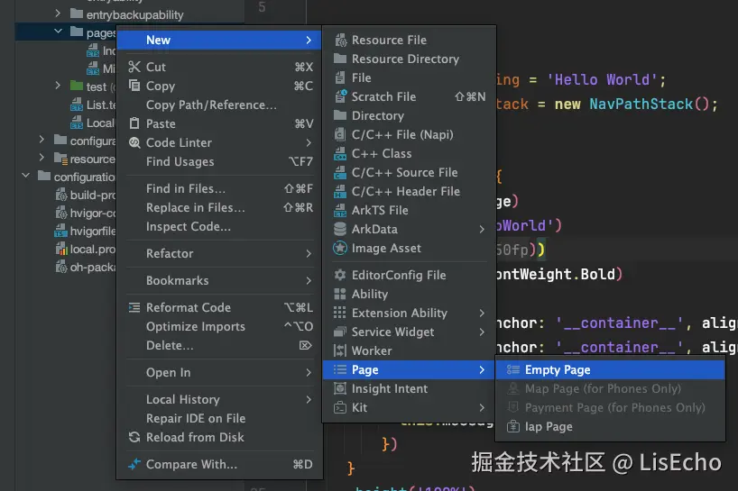Image resolution: width=738 pixels, height=491 pixels.
Task: Click the Copy icon in context menu
Action: click(x=134, y=86)
